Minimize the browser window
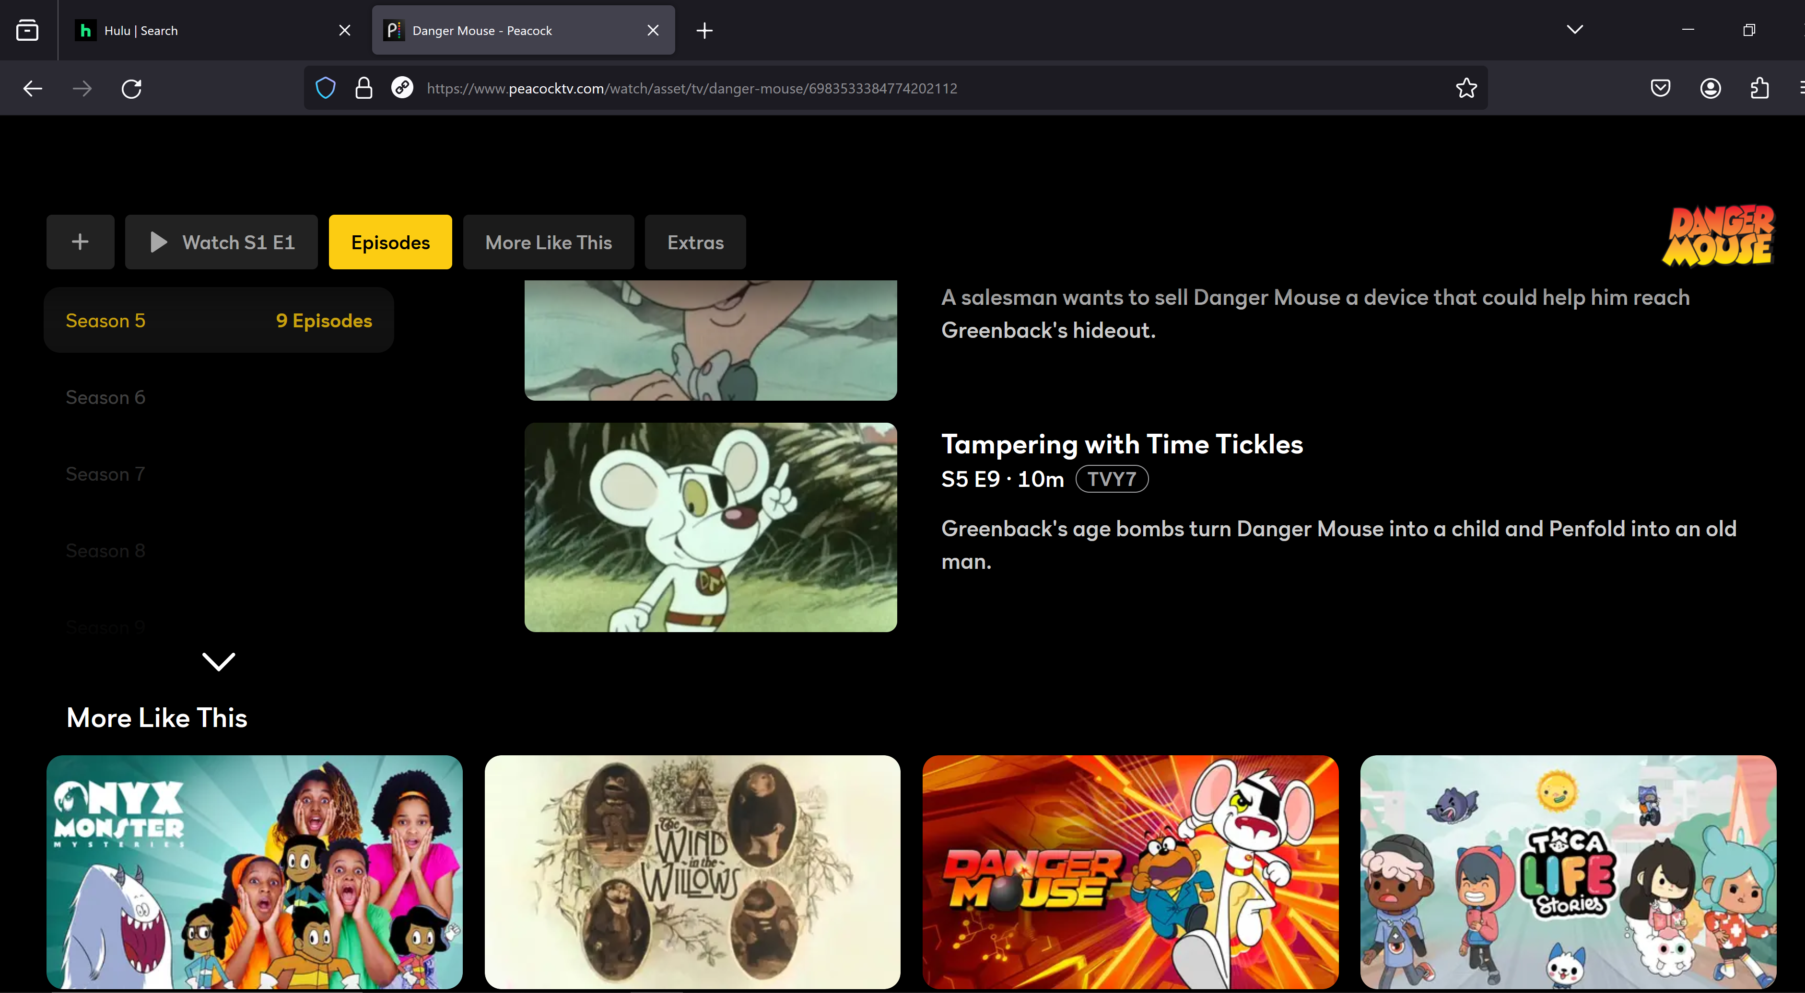 tap(1688, 29)
